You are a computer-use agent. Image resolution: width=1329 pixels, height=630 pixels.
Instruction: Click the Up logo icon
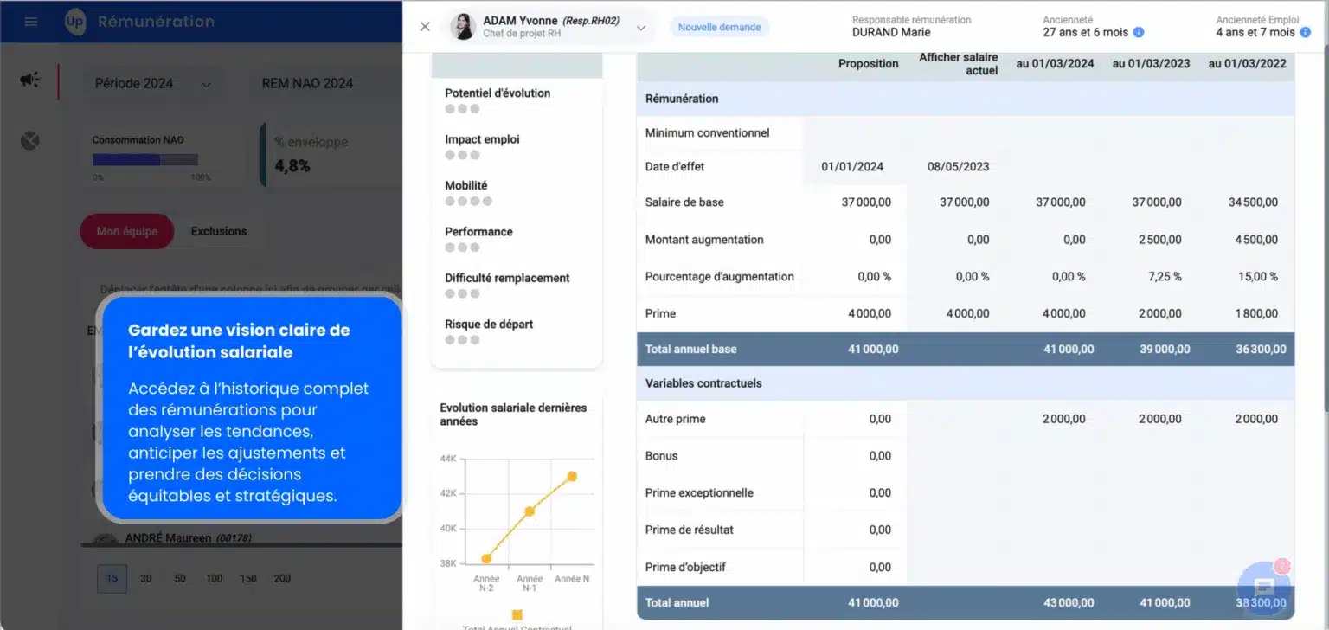(75, 22)
